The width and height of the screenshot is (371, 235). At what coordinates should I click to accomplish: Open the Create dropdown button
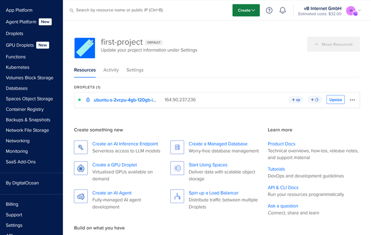pyautogui.click(x=246, y=10)
